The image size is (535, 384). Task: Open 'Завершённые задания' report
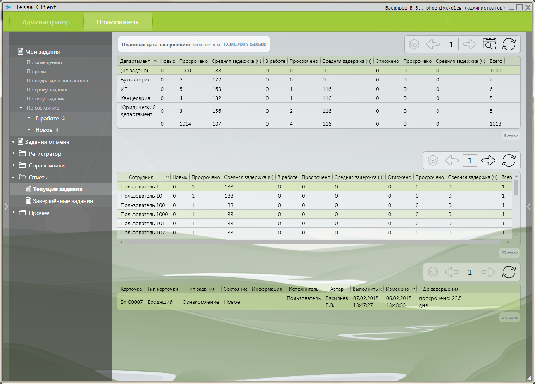63,201
